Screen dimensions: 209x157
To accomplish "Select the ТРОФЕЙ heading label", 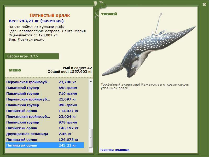I will click(109, 14).
